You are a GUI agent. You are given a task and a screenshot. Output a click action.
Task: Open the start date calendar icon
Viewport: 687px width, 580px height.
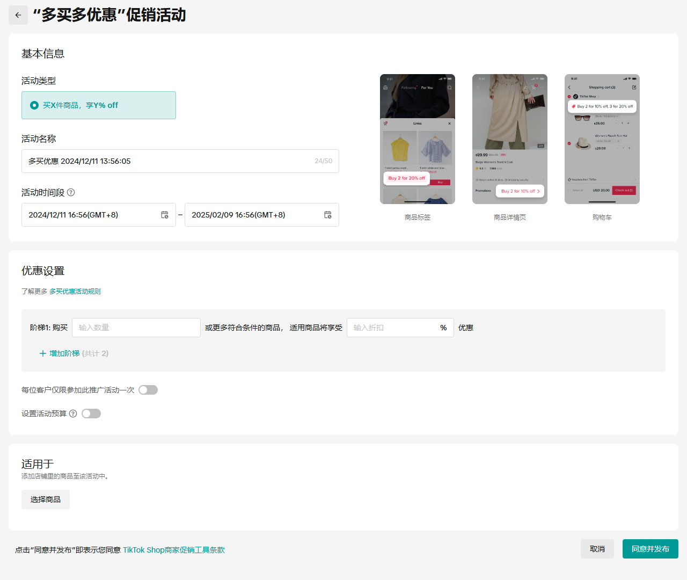click(x=165, y=215)
